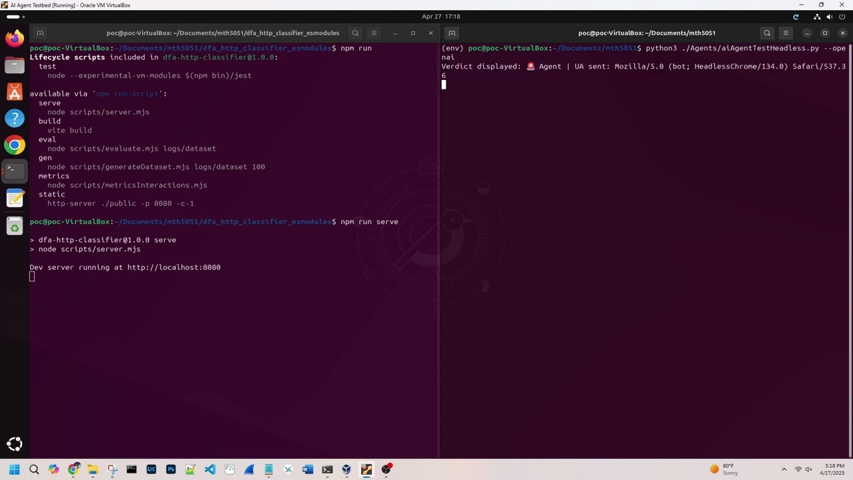Click the localhost:8080 URL in left terminal
853x480 pixels.
[x=174, y=267]
